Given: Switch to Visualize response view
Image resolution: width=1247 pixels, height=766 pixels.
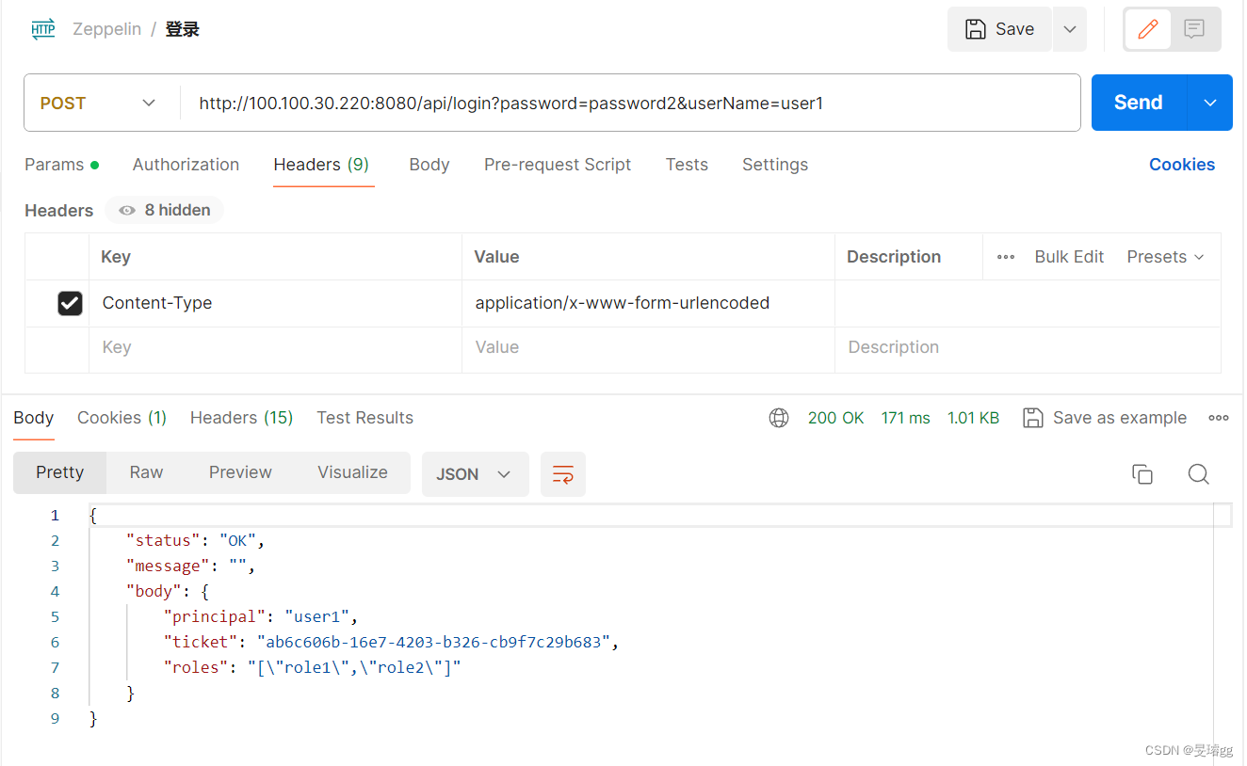Looking at the screenshot, I should [x=353, y=472].
